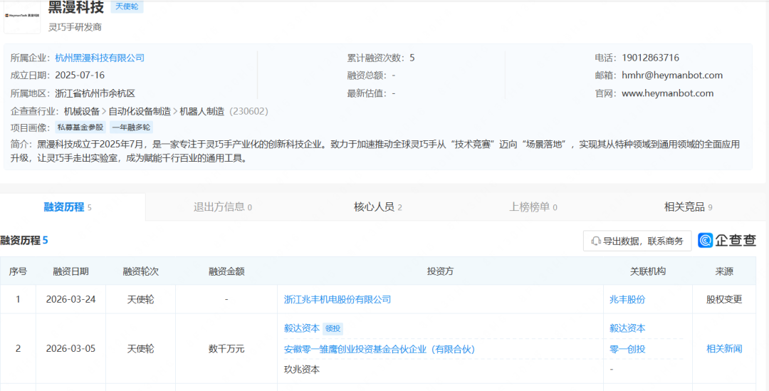The height and width of the screenshot is (391, 769).
Task: Click 累计融资次数 value 5
Action: pos(412,58)
